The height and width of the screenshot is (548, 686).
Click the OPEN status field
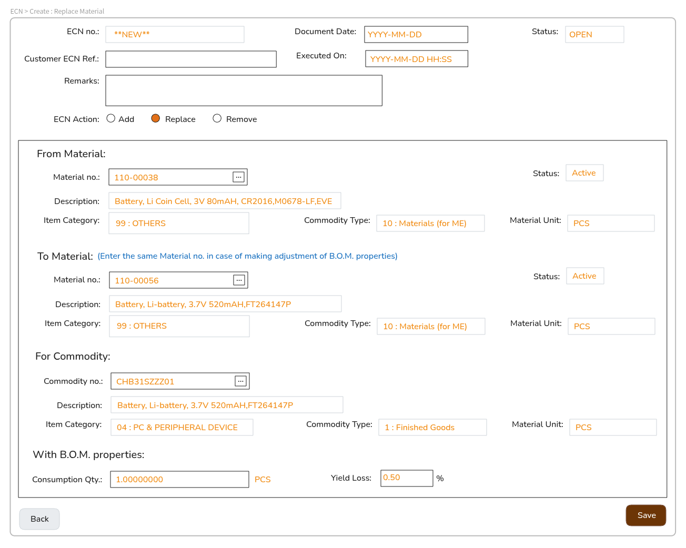[594, 35]
